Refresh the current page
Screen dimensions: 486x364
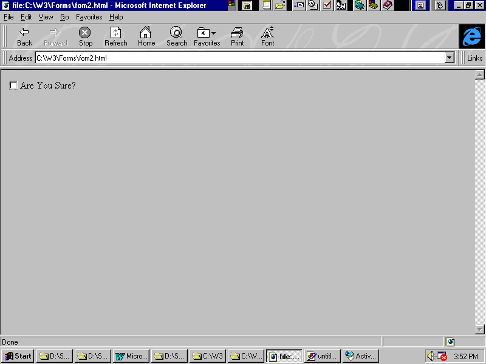coord(115,36)
